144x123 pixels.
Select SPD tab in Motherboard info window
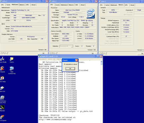coord(27,5)
